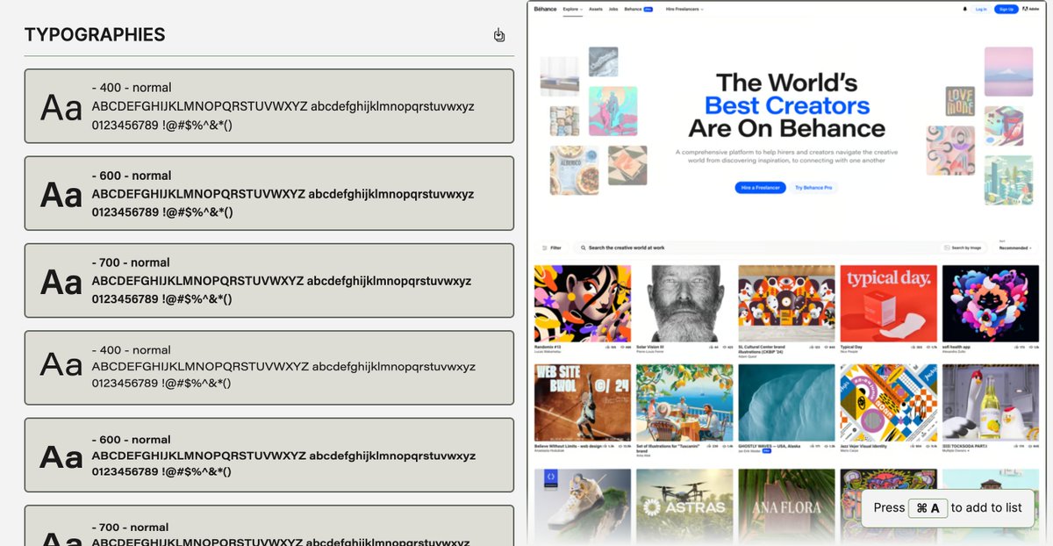Viewport: 1053px width, 546px height.
Task: Open the Randomix #13 project thumbnail
Action: (x=583, y=304)
